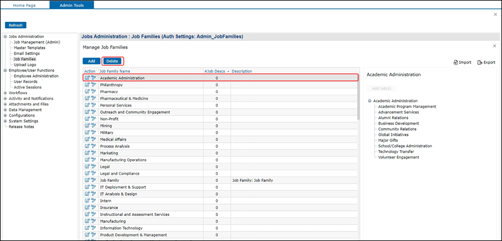Click the second action icon beside Legal

click(x=93, y=167)
